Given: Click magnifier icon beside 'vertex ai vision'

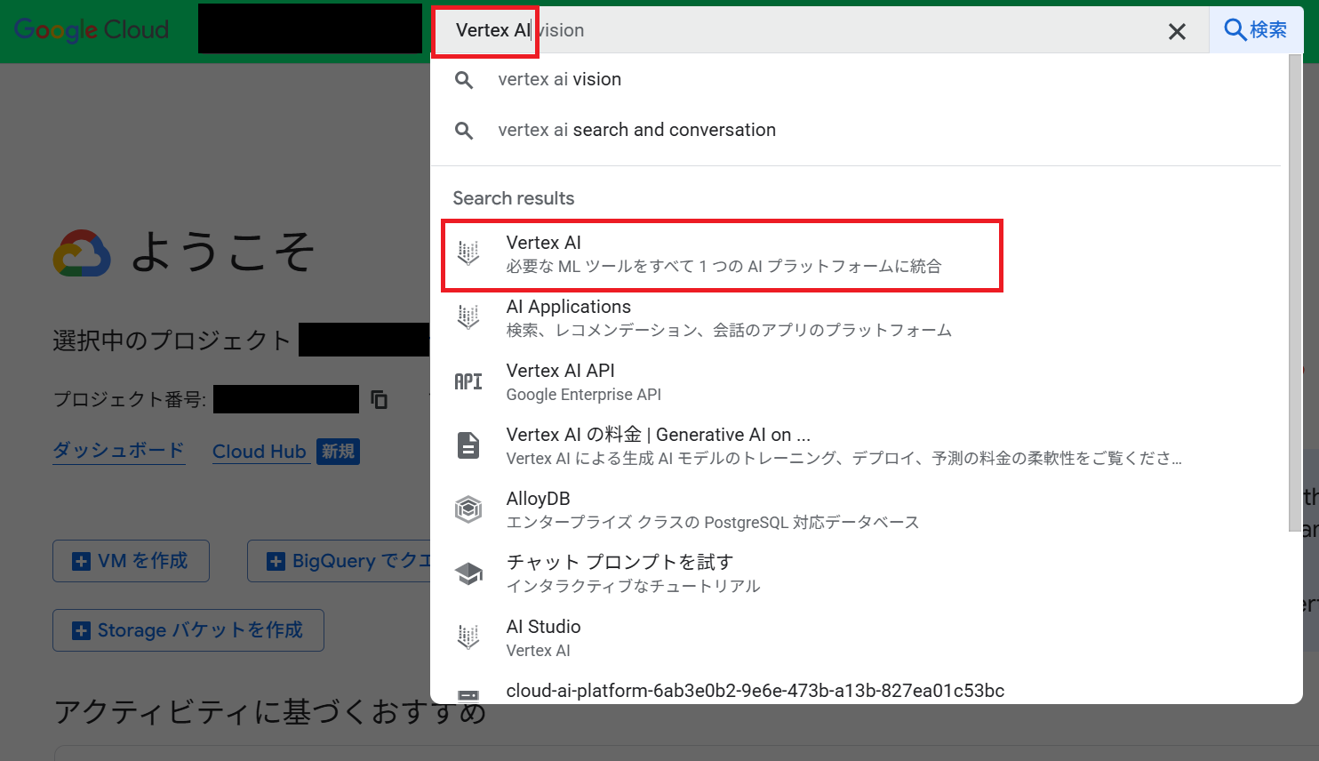Looking at the screenshot, I should [464, 79].
